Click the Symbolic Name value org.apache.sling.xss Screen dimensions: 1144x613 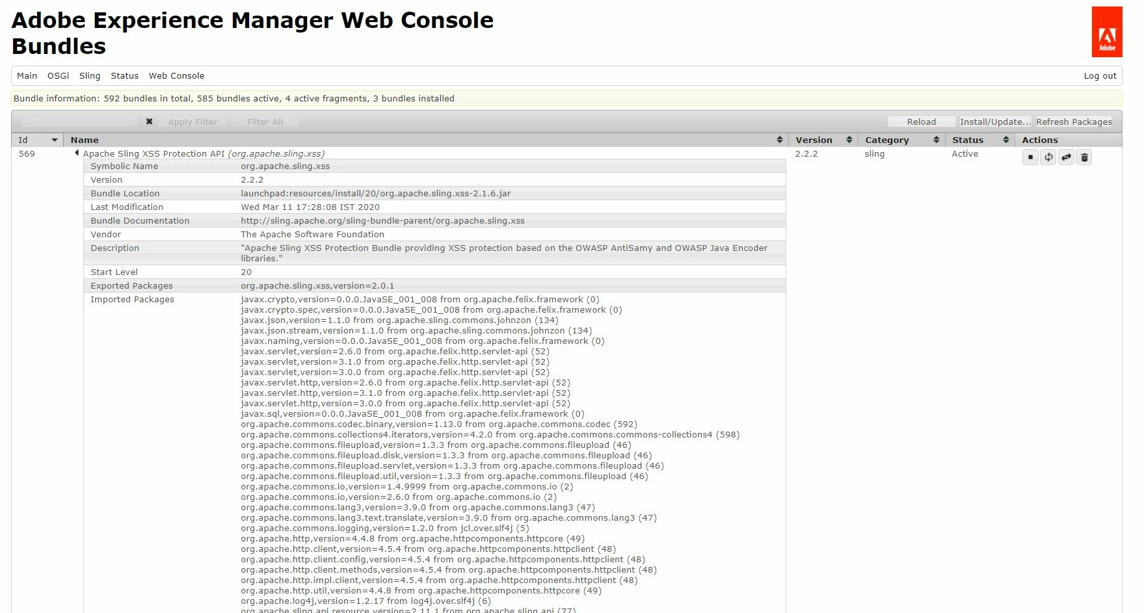coord(285,166)
